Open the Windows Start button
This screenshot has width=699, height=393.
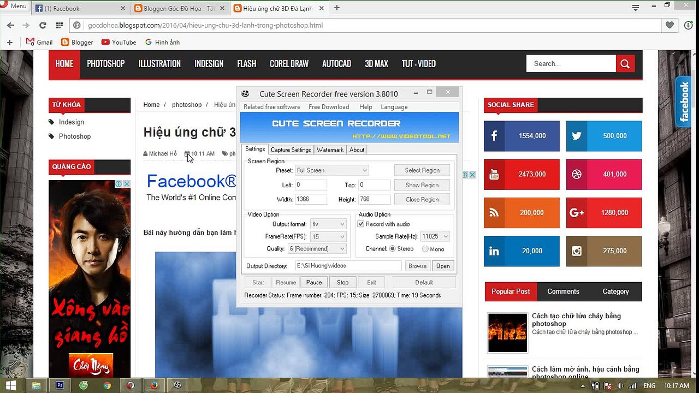point(10,385)
